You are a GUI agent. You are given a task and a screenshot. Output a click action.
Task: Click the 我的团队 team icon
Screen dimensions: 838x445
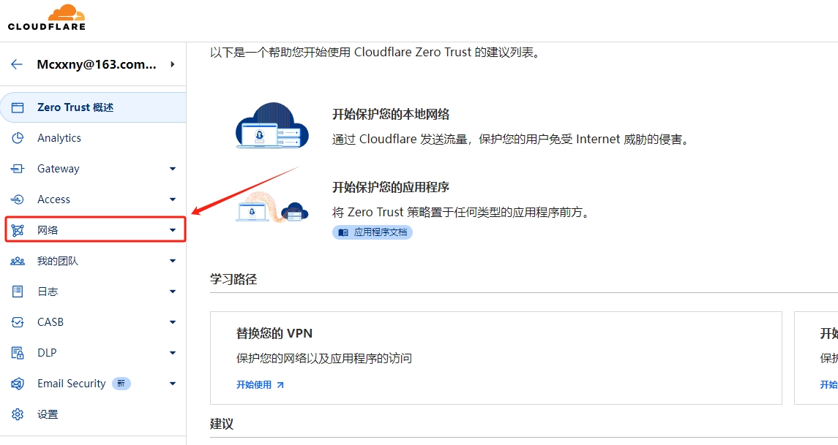point(18,261)
